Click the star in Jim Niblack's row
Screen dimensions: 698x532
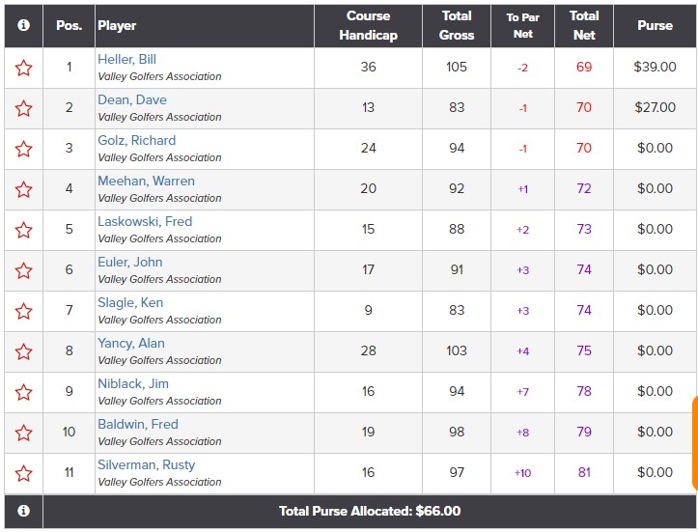(x=23, y=392)
